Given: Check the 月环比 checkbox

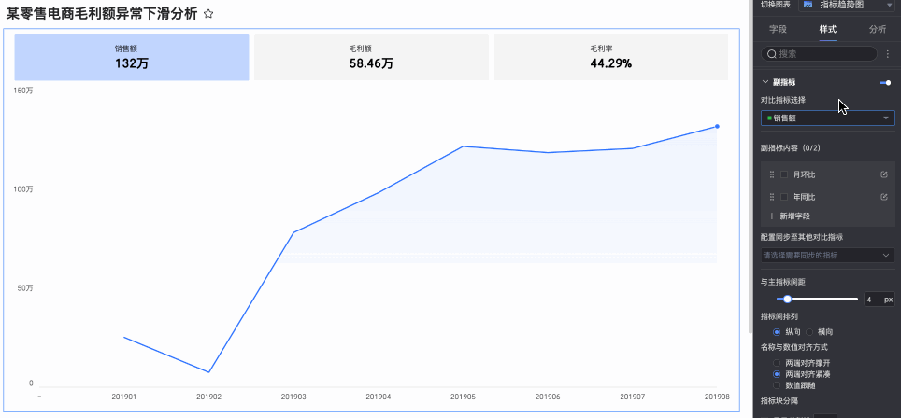Looking at the screenshot, I should 784,174.
